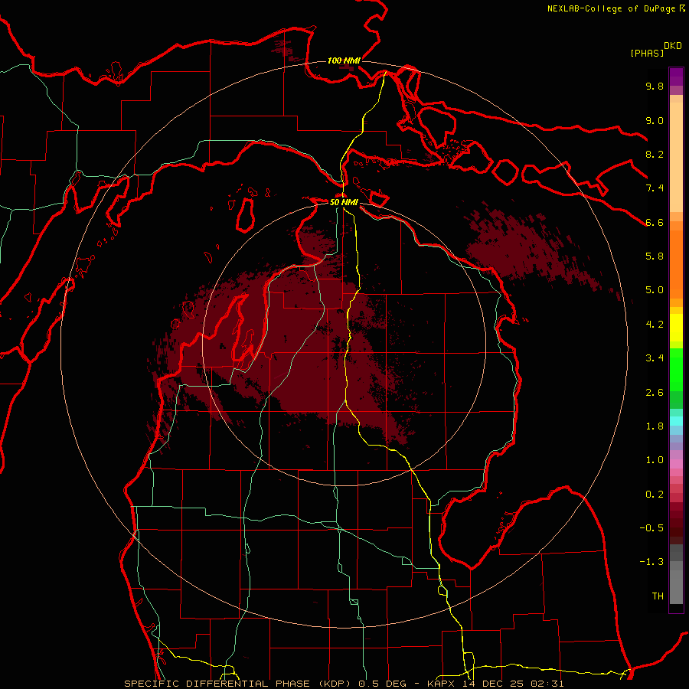The image size is (689, 689).
Task: Click the cyan segment of the color bar
Action: [676, 421]
